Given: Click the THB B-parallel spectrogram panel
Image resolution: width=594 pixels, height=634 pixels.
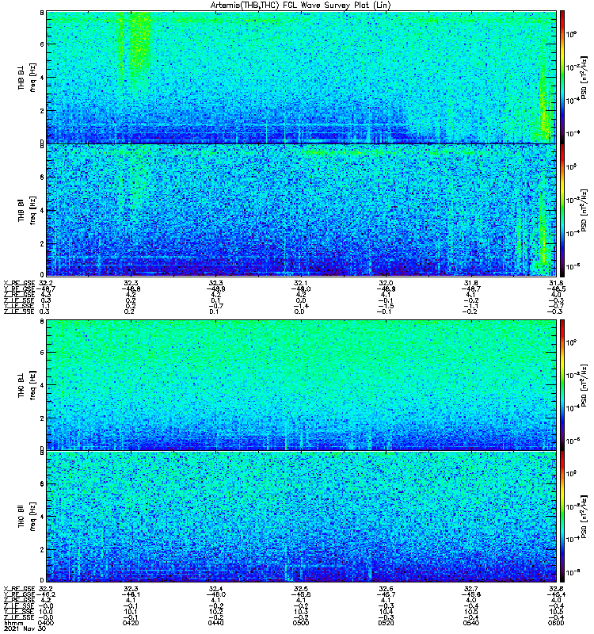Looking at the screenshot, I should [301, 210].
